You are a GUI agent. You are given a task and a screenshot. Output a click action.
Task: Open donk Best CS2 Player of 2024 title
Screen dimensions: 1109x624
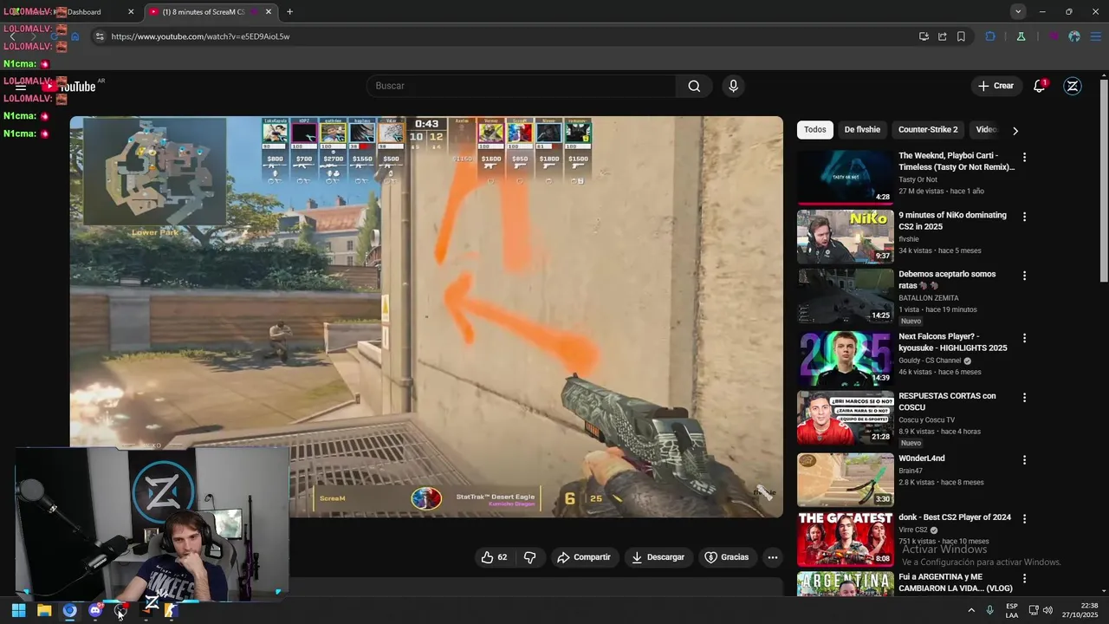coord(955,517)
